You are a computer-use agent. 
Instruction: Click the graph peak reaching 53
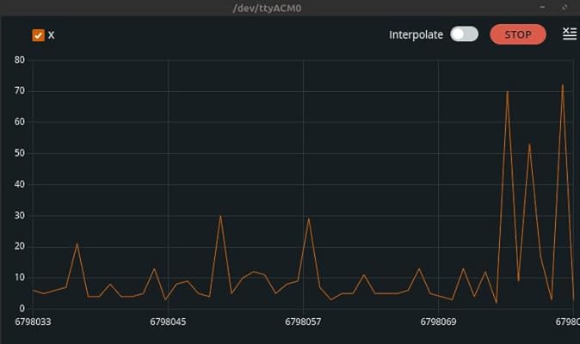529,144
